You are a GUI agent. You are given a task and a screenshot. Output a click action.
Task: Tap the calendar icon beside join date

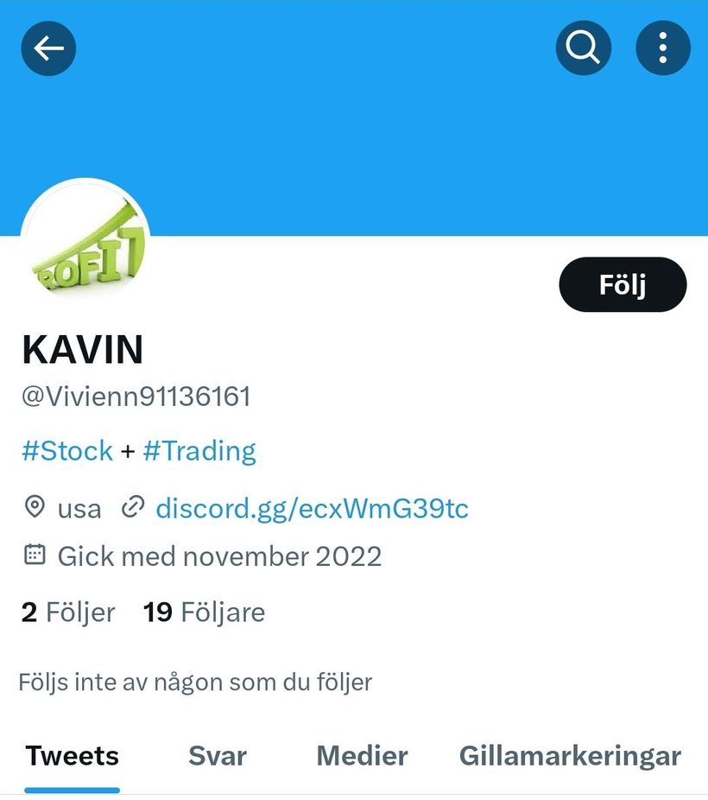click(35, 555)
